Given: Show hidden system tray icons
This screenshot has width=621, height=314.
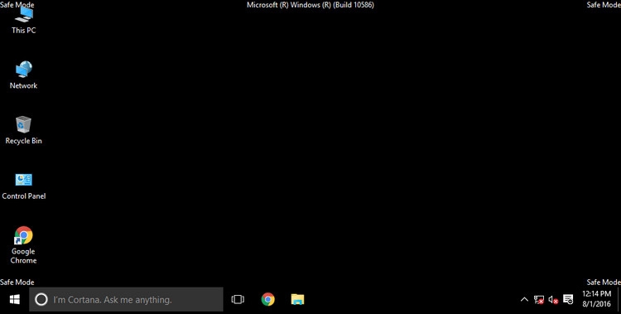Looking at the screenshot, I should (x=524, y=299).
